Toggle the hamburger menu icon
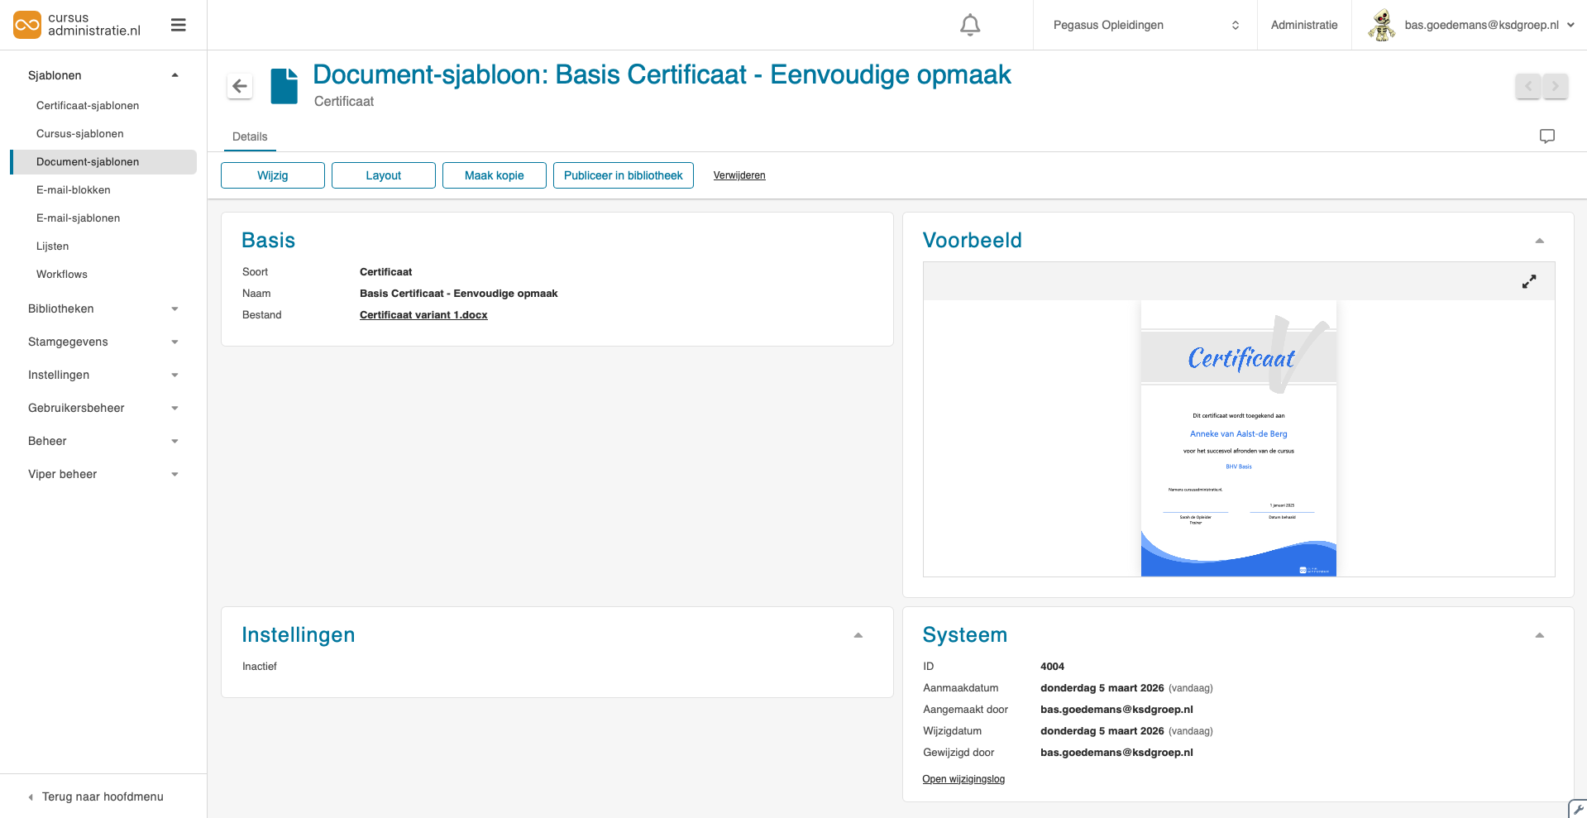The height and width of the screenshot is (818, 1587). pyautogui.click(x=178, y=26)
